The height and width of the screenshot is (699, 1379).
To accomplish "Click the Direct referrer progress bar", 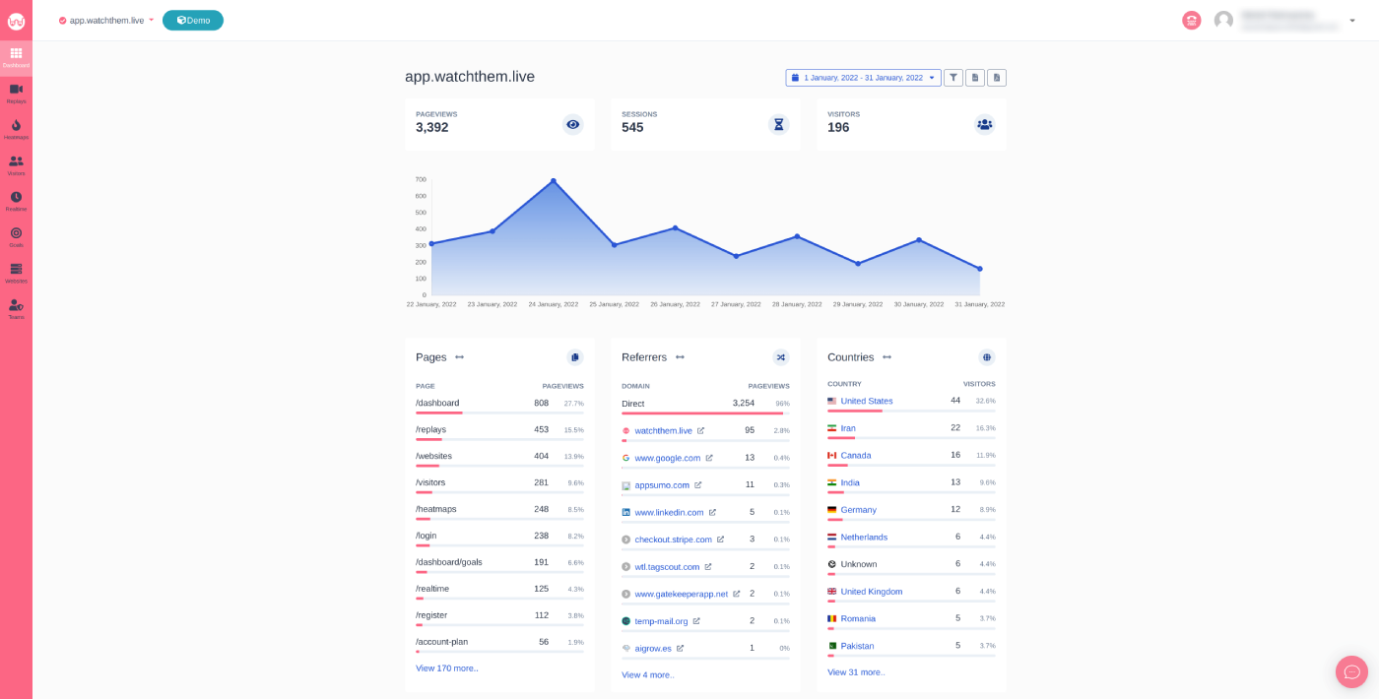I will coord(705,413).
